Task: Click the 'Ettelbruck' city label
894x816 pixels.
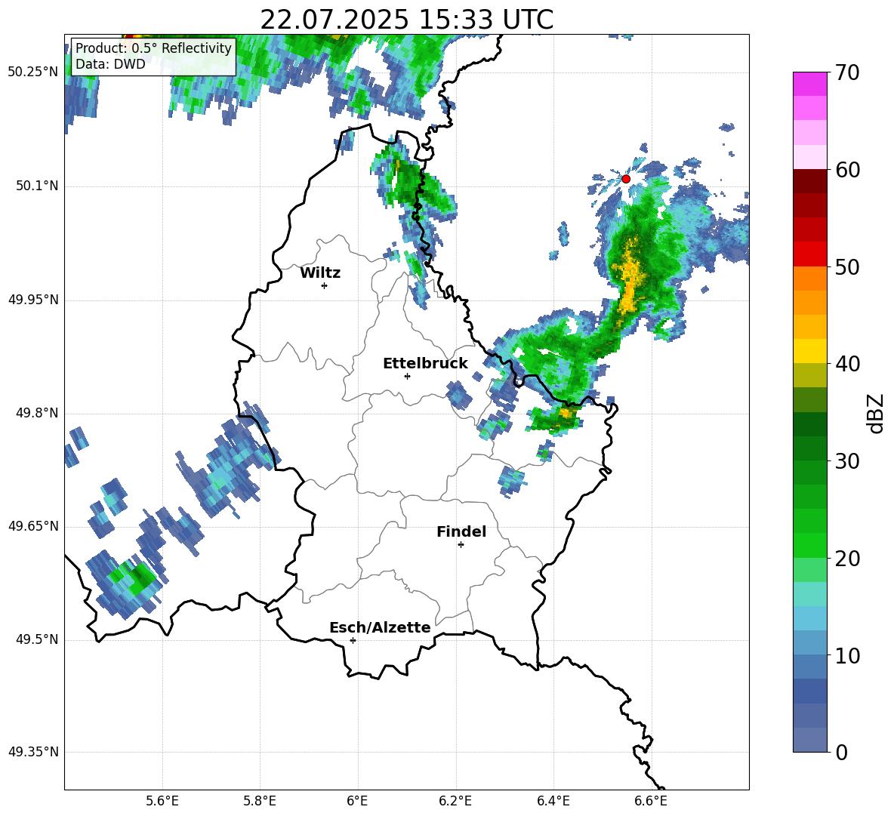Action: coord(425,364)
